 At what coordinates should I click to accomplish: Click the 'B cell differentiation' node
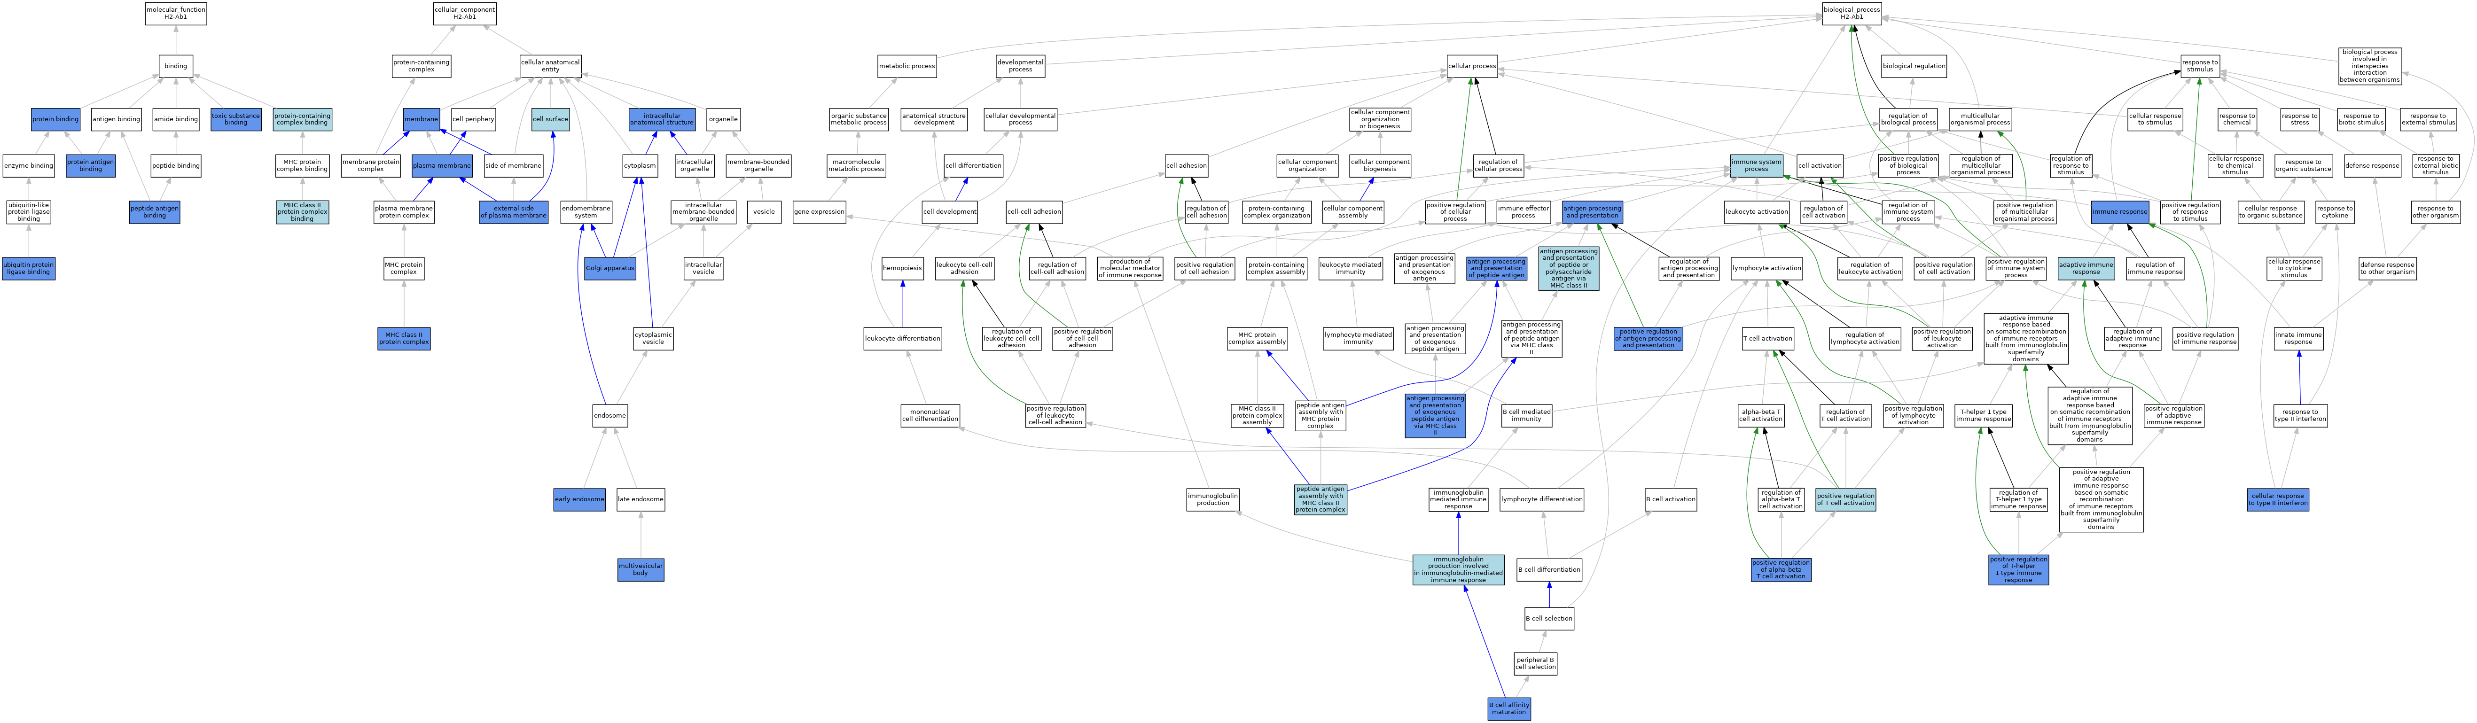pos(1549,570)
